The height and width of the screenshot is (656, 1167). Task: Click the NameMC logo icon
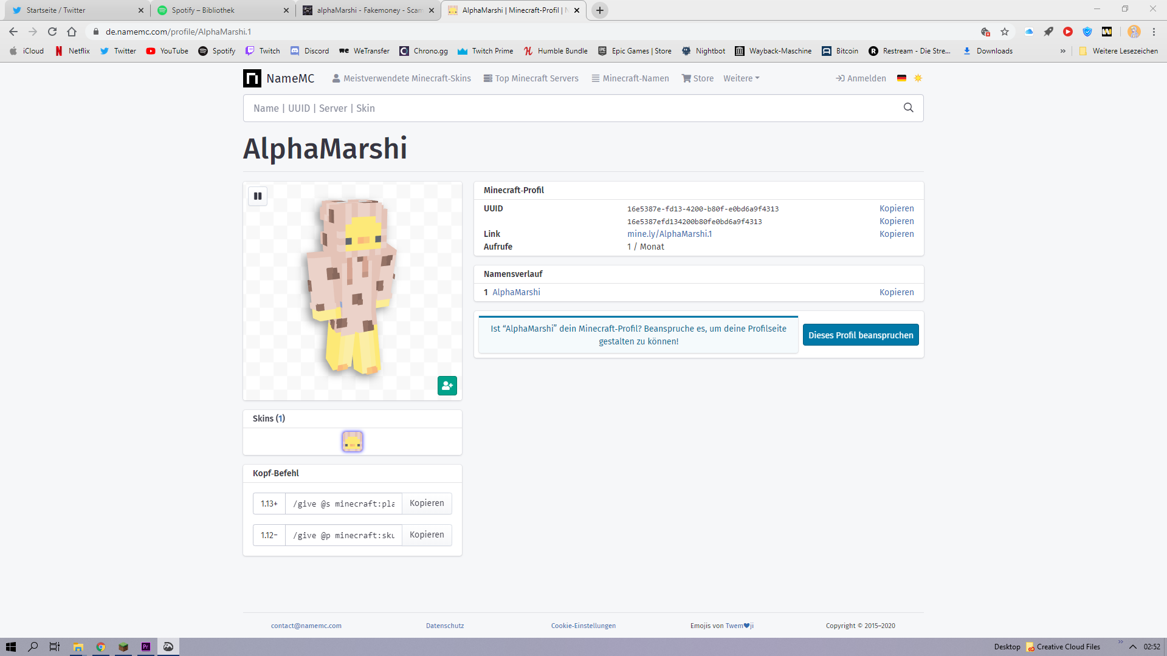(252, 78)
